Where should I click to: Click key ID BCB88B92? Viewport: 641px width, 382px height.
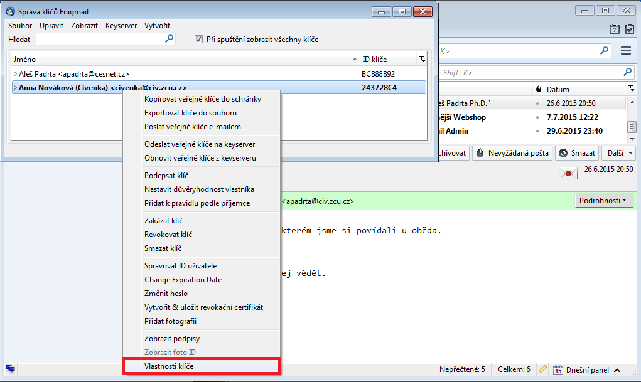tap(378, 74)
